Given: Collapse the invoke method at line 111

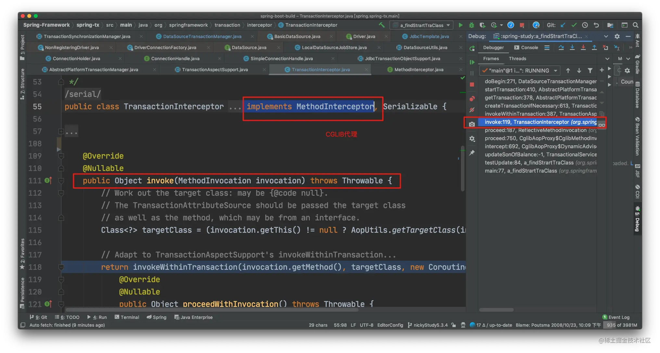Looking at the screenshot, I should [61, 181].
